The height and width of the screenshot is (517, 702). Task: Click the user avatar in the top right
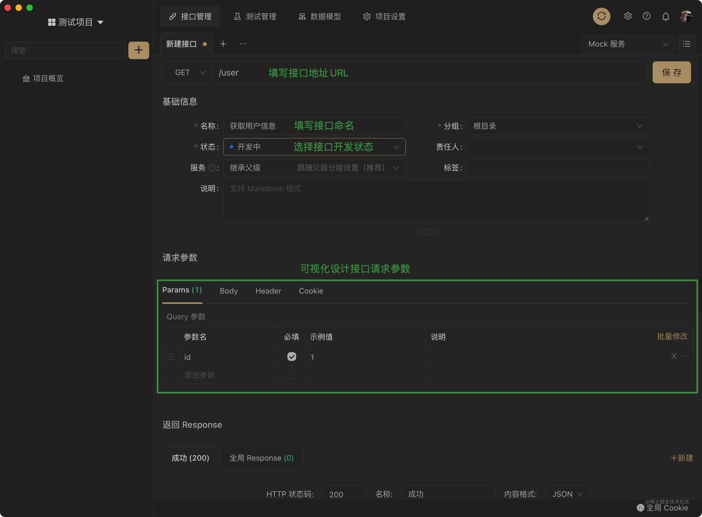[686, 16]
